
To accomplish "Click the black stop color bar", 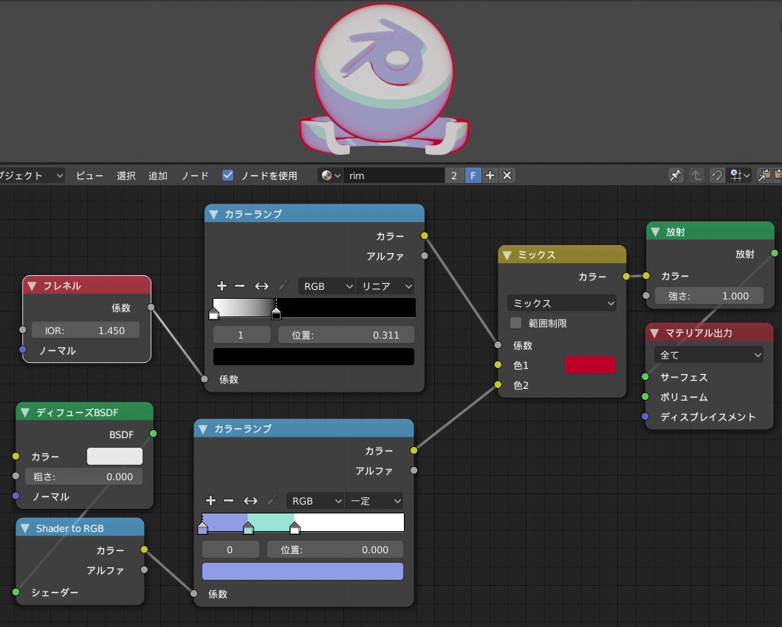I will coord(314,356).
